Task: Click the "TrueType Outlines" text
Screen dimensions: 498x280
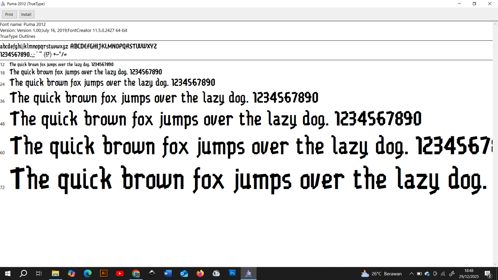Action: [x=18, y=36]
